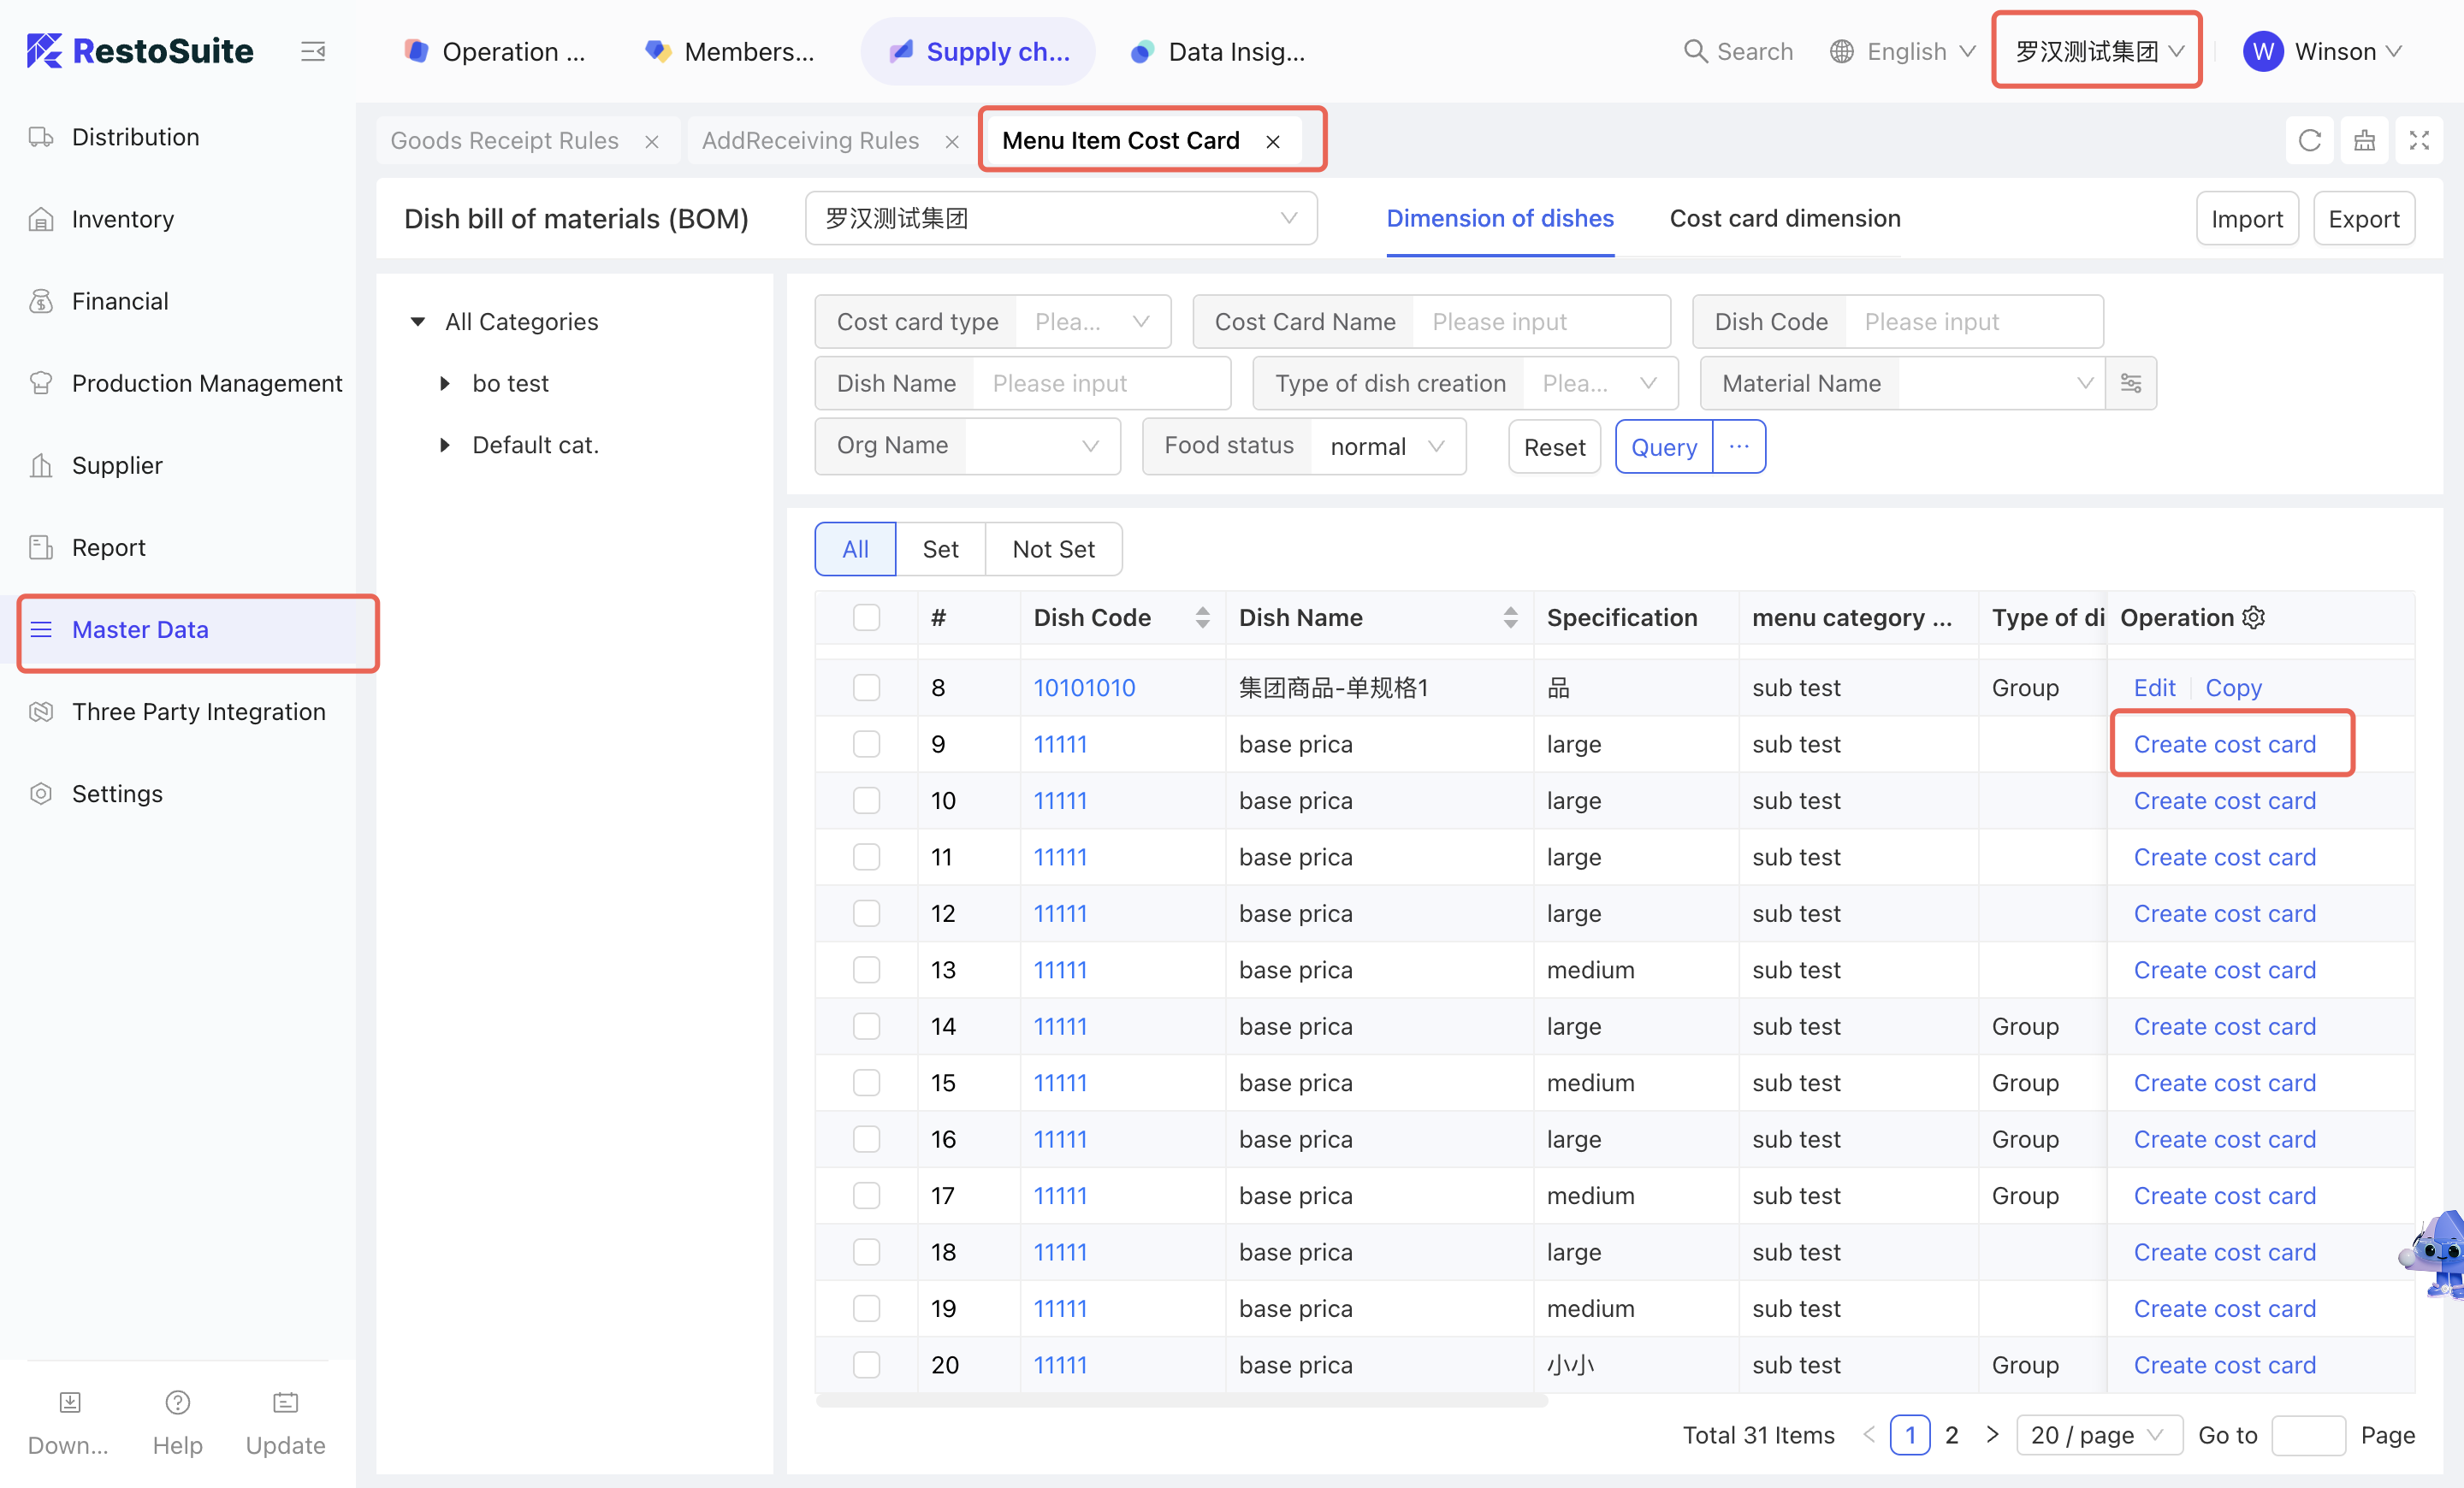The image size is (2464, 1488).
Task: Check the select-all table header checkbox
Action: tap(866, 617)
